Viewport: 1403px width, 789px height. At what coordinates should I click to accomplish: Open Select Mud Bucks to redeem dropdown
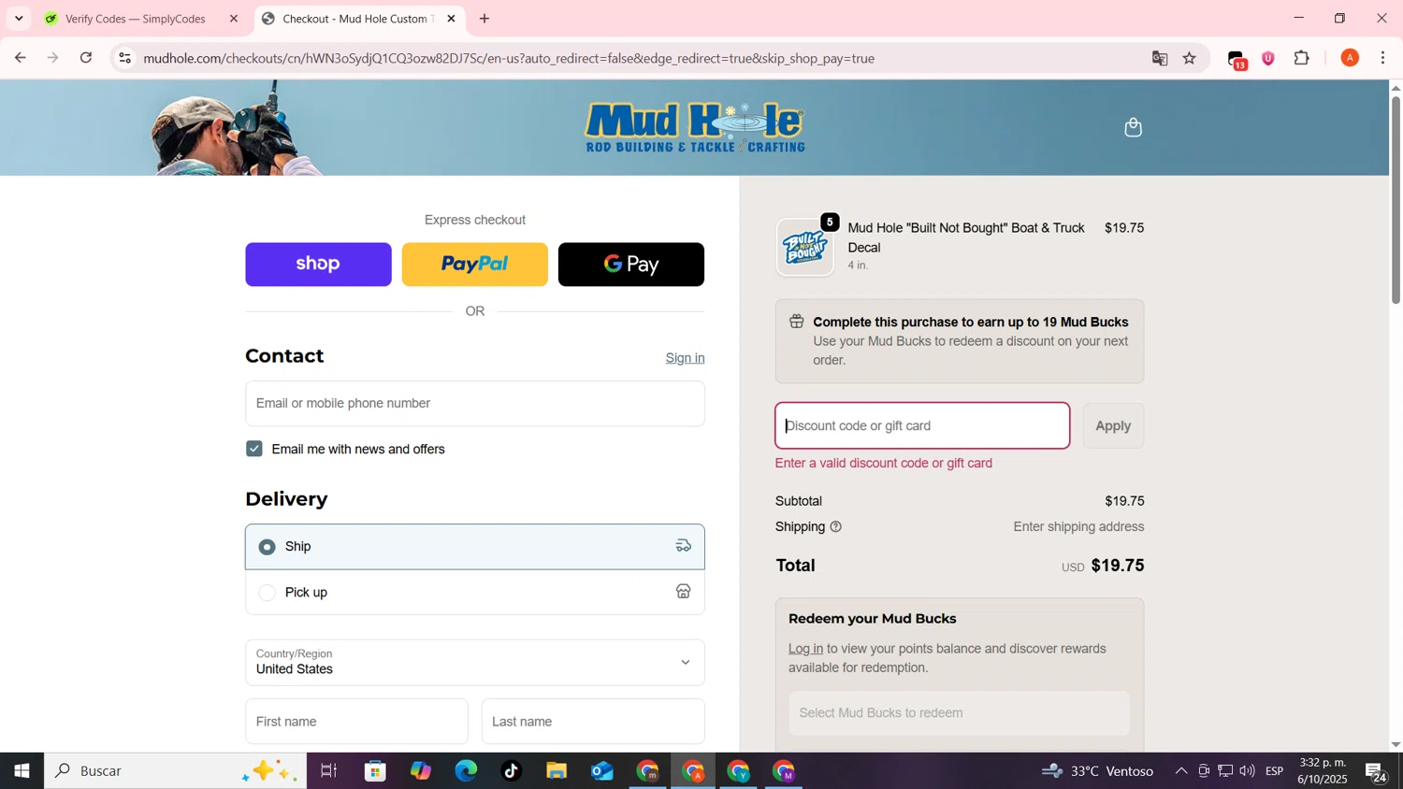click(959, 713)
